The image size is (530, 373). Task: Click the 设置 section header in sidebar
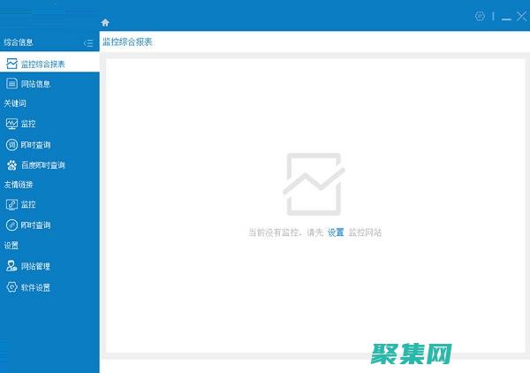11,246
